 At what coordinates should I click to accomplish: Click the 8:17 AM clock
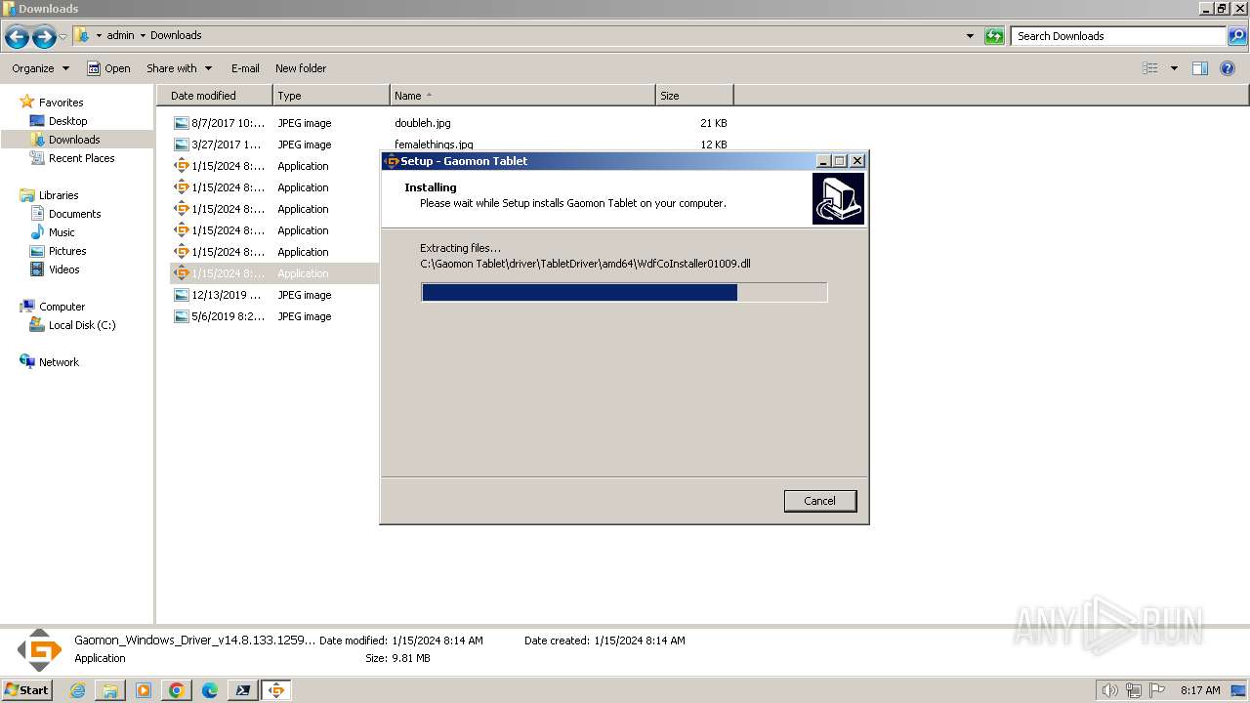[x=1200, y=690]
